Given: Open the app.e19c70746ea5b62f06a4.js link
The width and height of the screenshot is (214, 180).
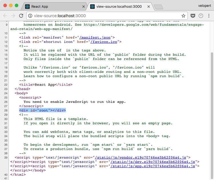Looking at the screenshot, I should (153, 166).
